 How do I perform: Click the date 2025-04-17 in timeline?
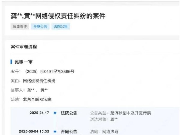(39, 113)
